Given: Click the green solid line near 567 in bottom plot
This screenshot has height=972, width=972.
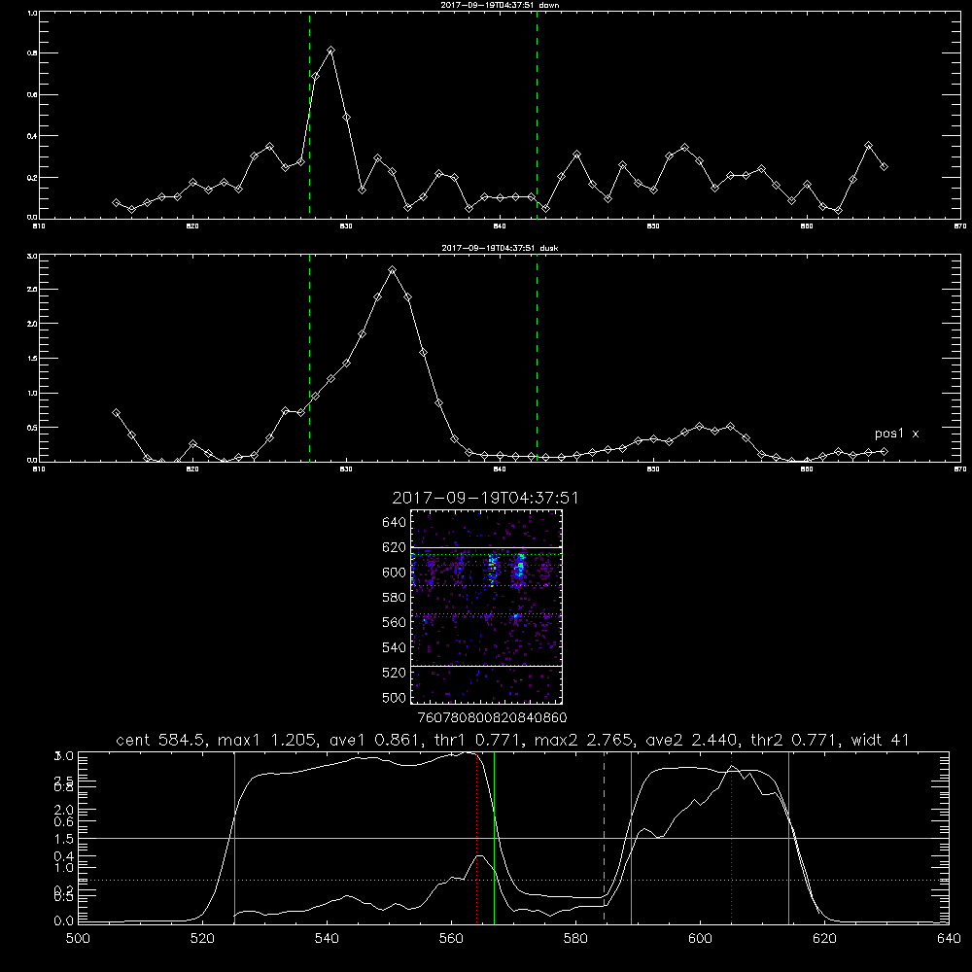Looking at the screenshot, I should coord(494,838).
